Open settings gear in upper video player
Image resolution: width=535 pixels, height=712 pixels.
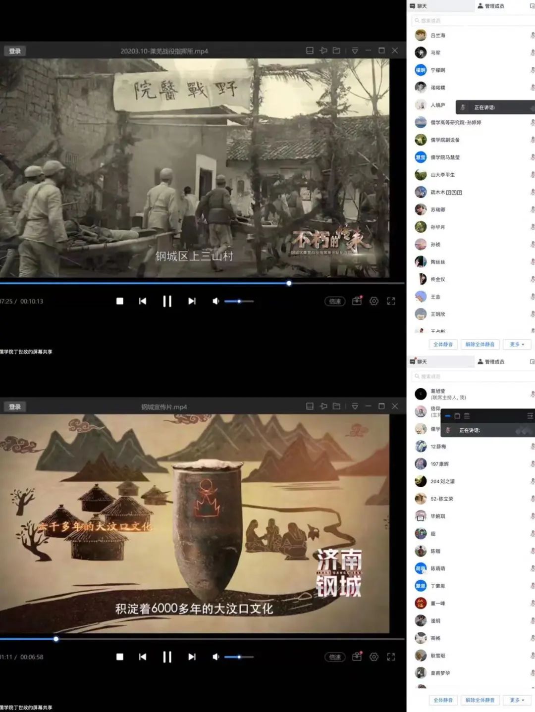tap(374, 301)
